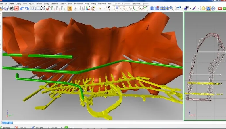The height and width of the screenshot is (129, 226).
Task: Click the closed triangle segment tool
Action: pos(126,8)
